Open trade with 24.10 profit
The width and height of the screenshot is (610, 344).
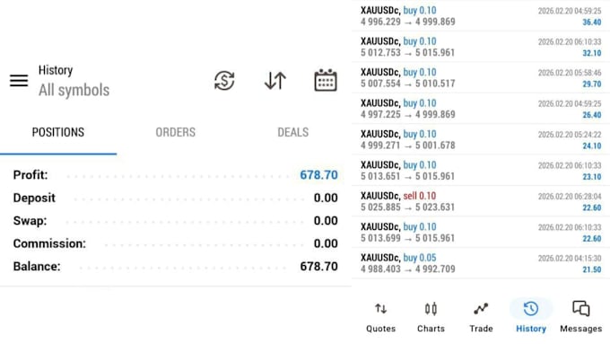(481, 139)
